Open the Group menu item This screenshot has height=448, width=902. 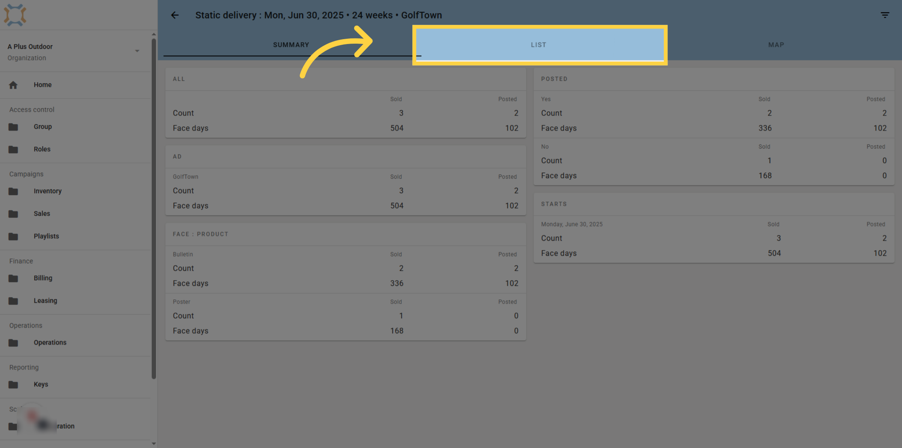tap(75, 127)
